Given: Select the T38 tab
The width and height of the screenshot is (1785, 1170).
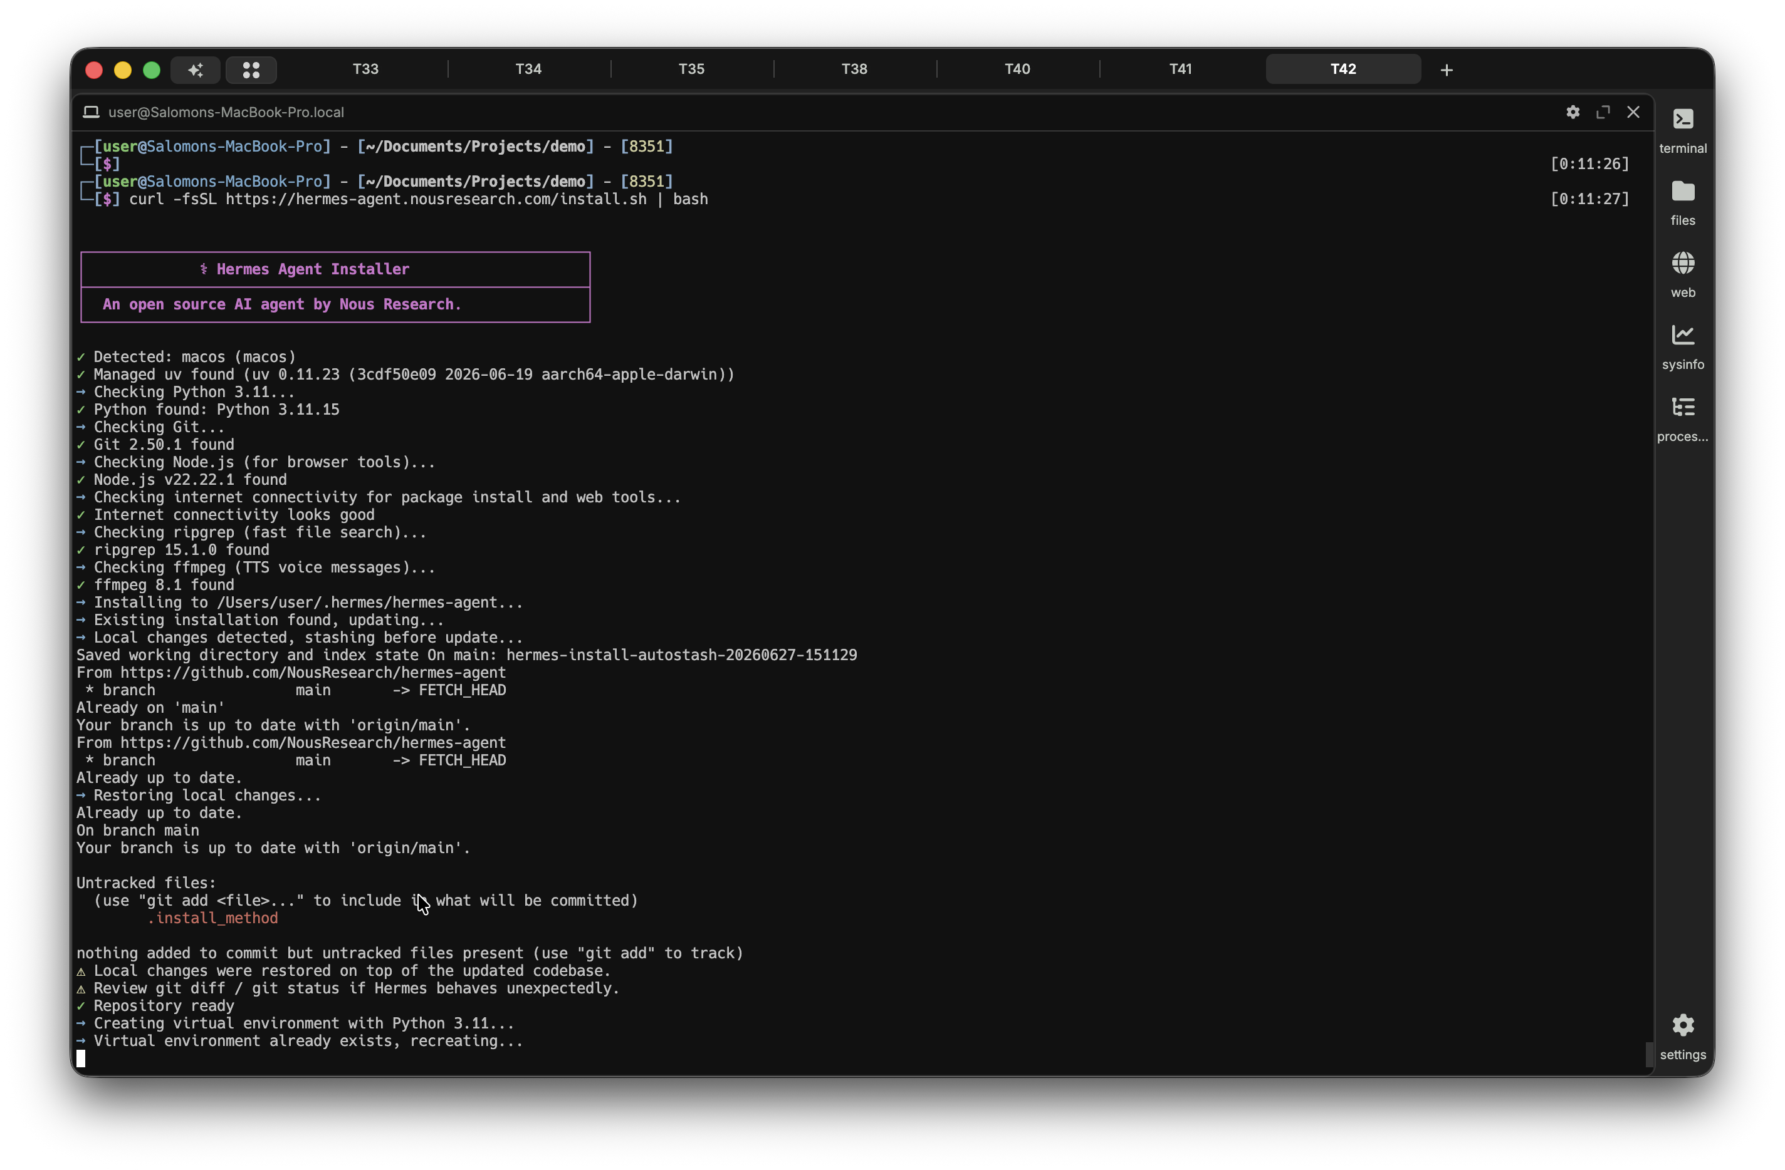Looking at the screenshot, I should [x=854, y=69].
